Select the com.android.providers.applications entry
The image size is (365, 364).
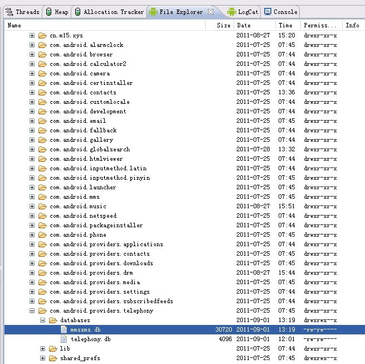click(x=106, y=244)
